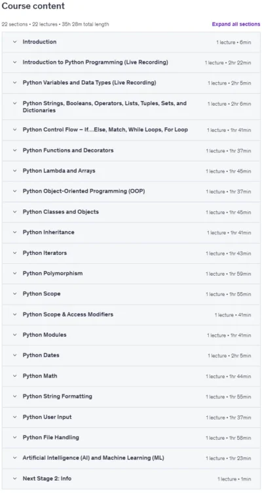Image resolution: width=262 pixels, height=493 pixels.
Task: Click Python Control Flow section header
Action: pyautogui.click(x=131, y=130)
